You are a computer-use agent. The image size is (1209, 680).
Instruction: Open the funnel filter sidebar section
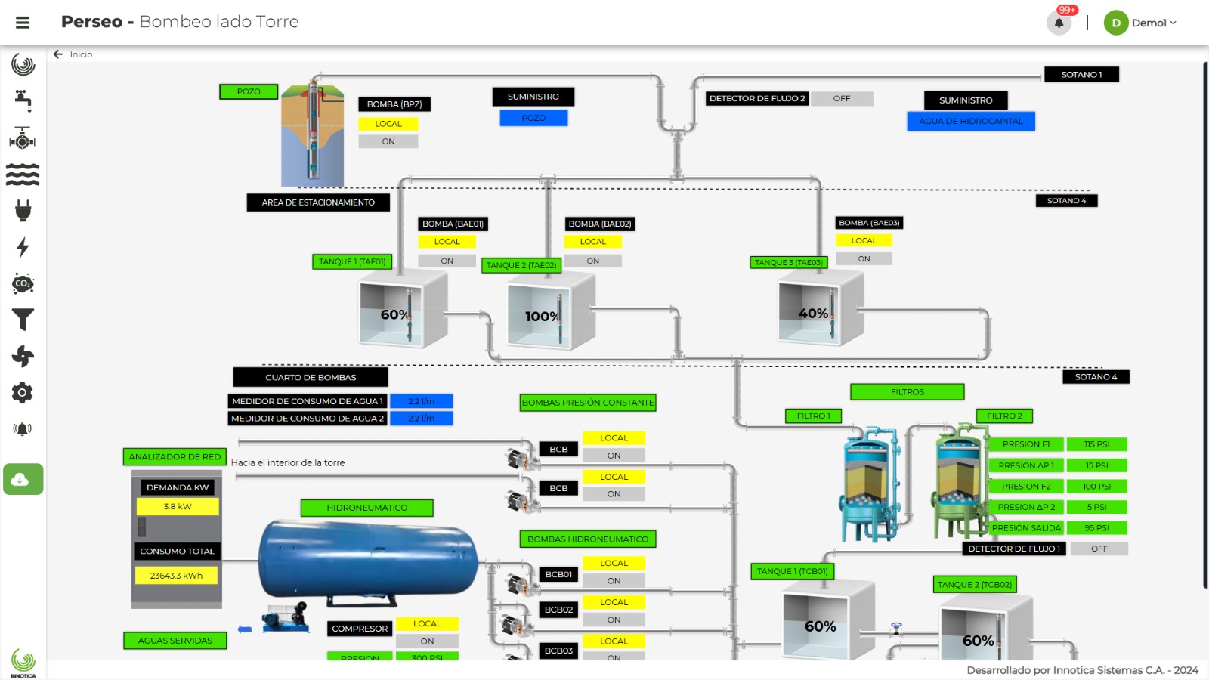23,320
